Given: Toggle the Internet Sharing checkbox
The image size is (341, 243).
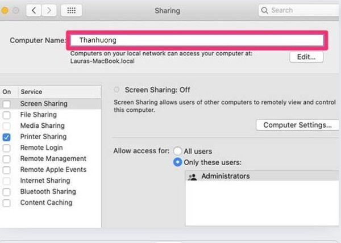Looking at the screenshot, I should (6, 181).
